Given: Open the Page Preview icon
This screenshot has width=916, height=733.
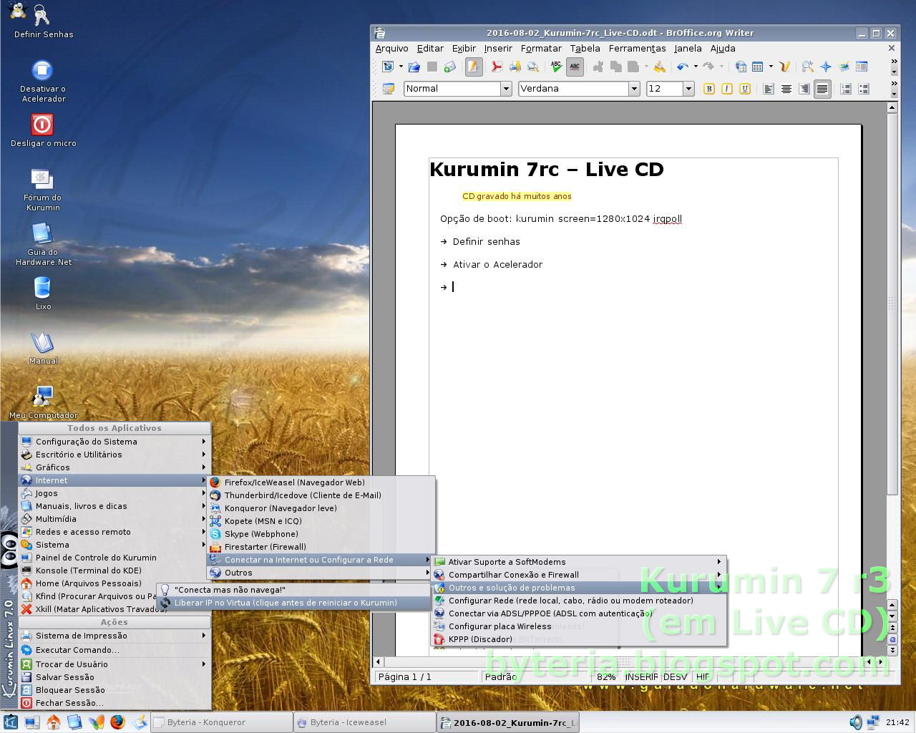Looking at the screenshot, I should [x=533, y=66].
